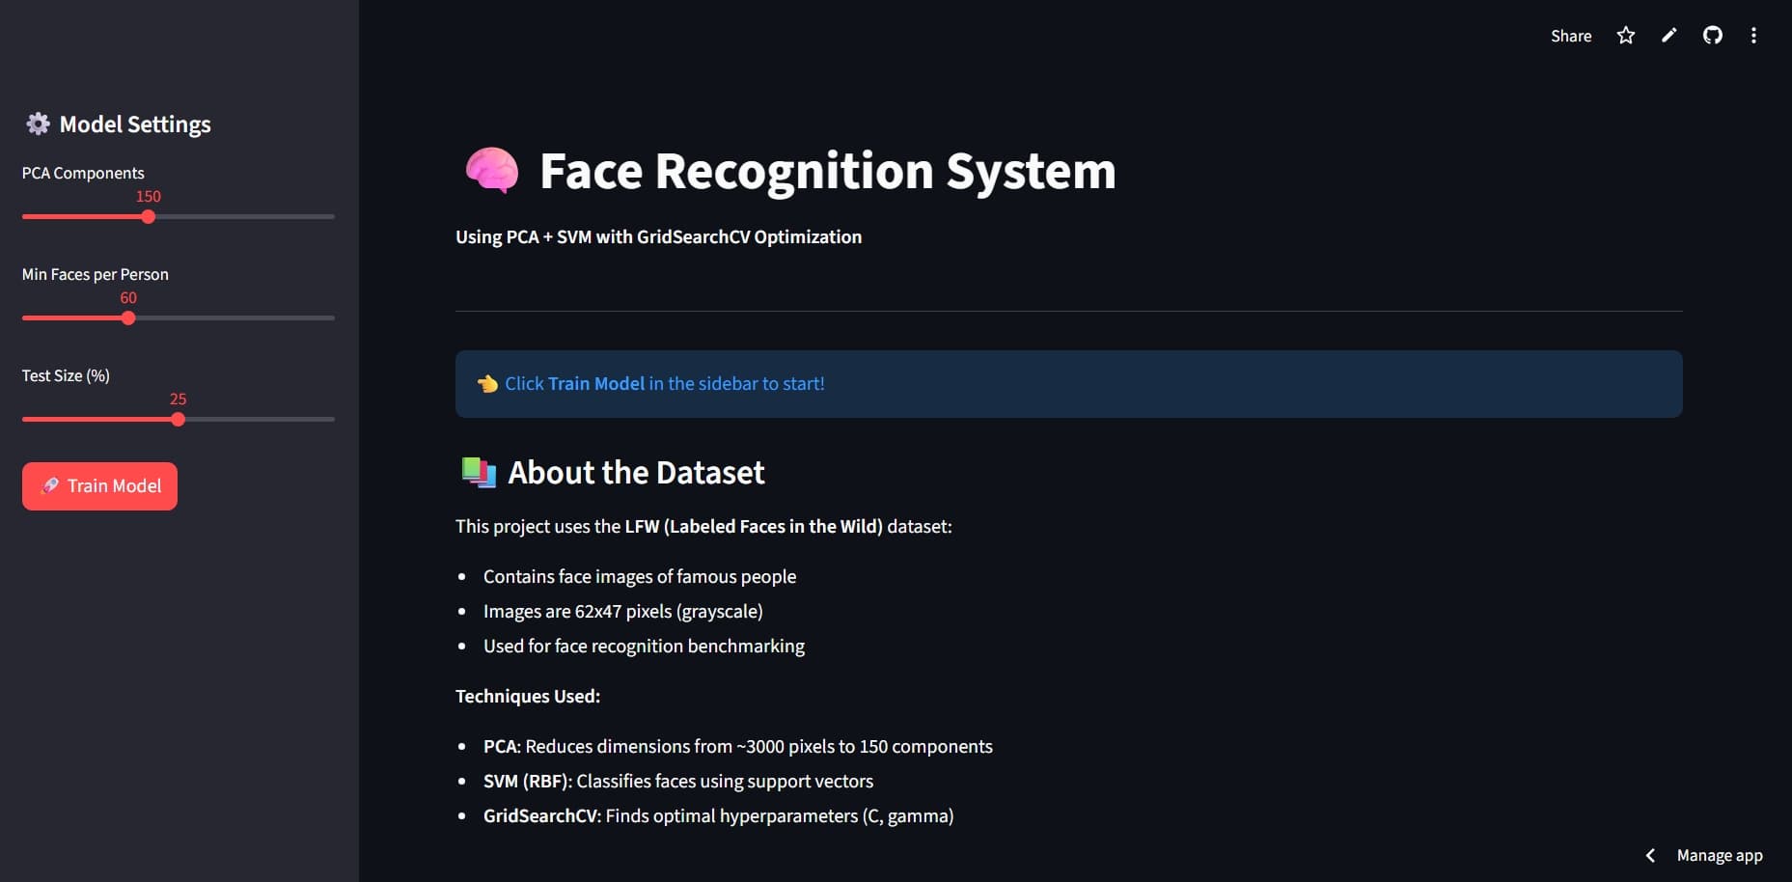Click the books icon next to About the Dataset
The image size is (1792, 882).
tap(477, 472)
